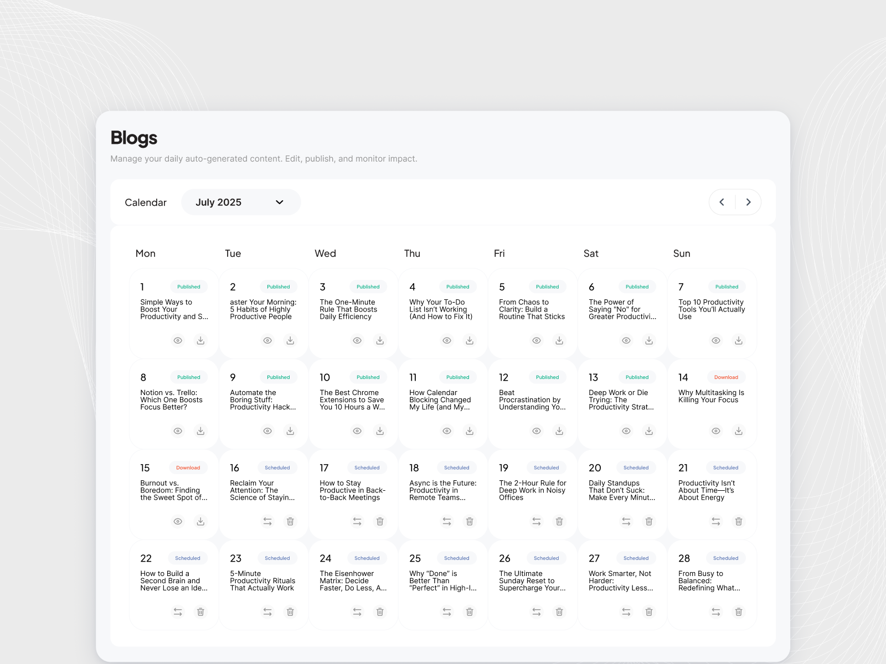Select the "Why Multitasking Is Killing Your Focus" card

(712, 396)
